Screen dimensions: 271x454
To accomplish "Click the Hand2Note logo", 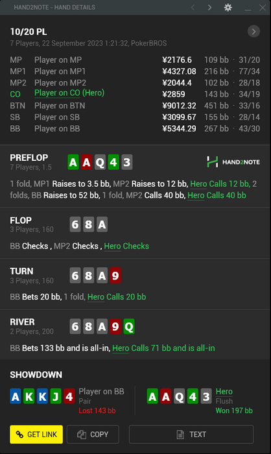I will tap(233, 162).
